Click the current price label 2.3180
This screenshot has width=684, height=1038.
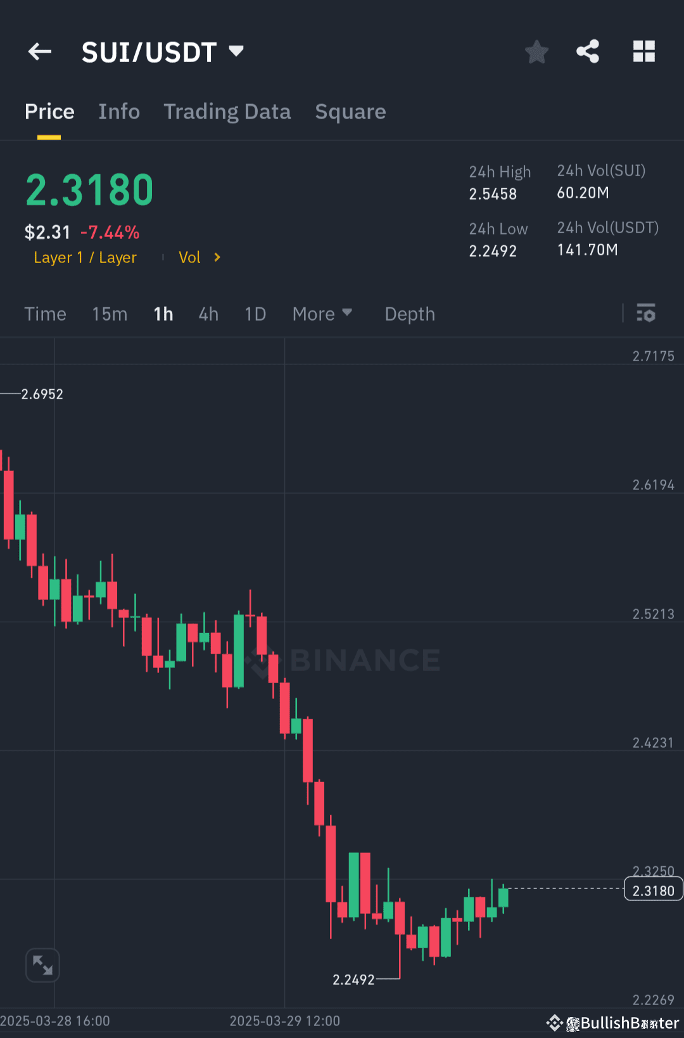pyautogui.click(x=653, y=889)
